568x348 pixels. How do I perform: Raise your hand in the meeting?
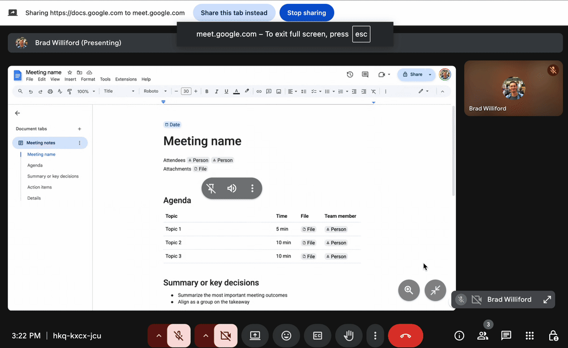[349, 335]
